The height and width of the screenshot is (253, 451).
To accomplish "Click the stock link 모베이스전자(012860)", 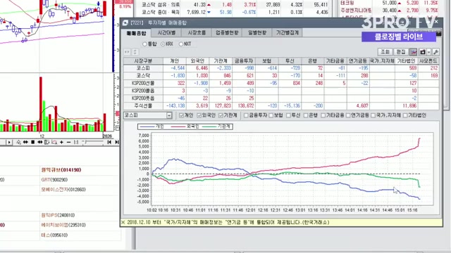I will 63,190.
